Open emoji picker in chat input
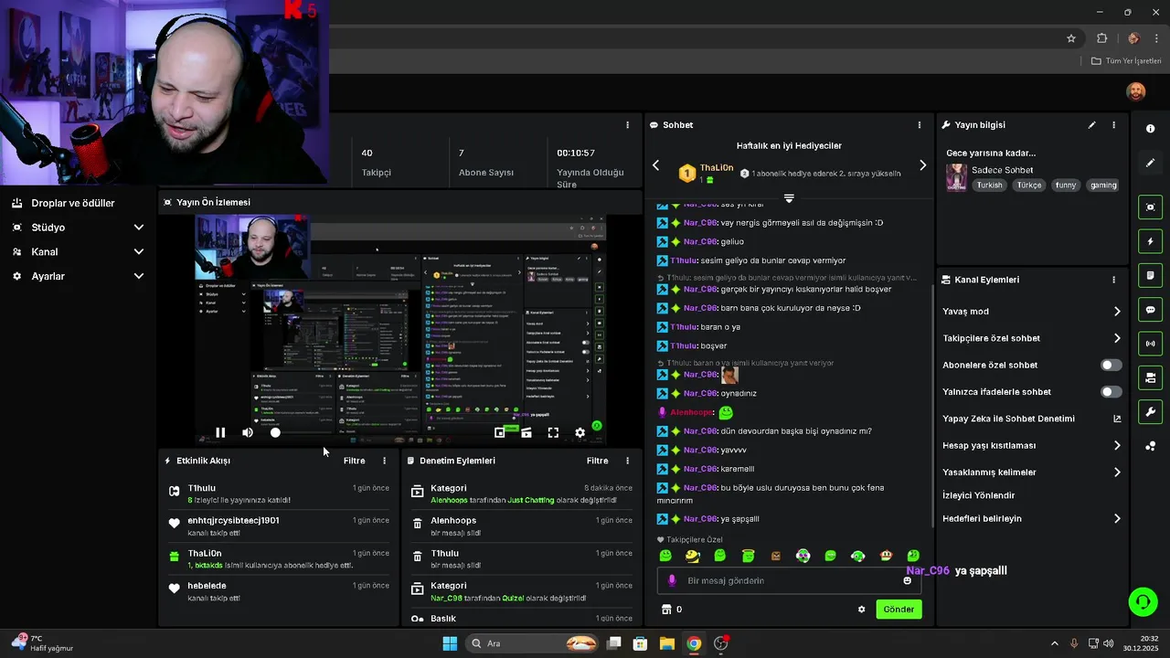This screenshot has height=658, width=1170. click(x=907, y=580)
